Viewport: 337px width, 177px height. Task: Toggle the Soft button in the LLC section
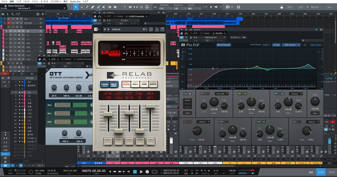pos(187,113)
